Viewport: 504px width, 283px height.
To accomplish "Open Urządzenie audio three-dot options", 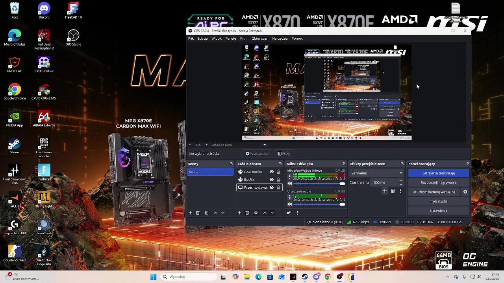I will (290, 197).
